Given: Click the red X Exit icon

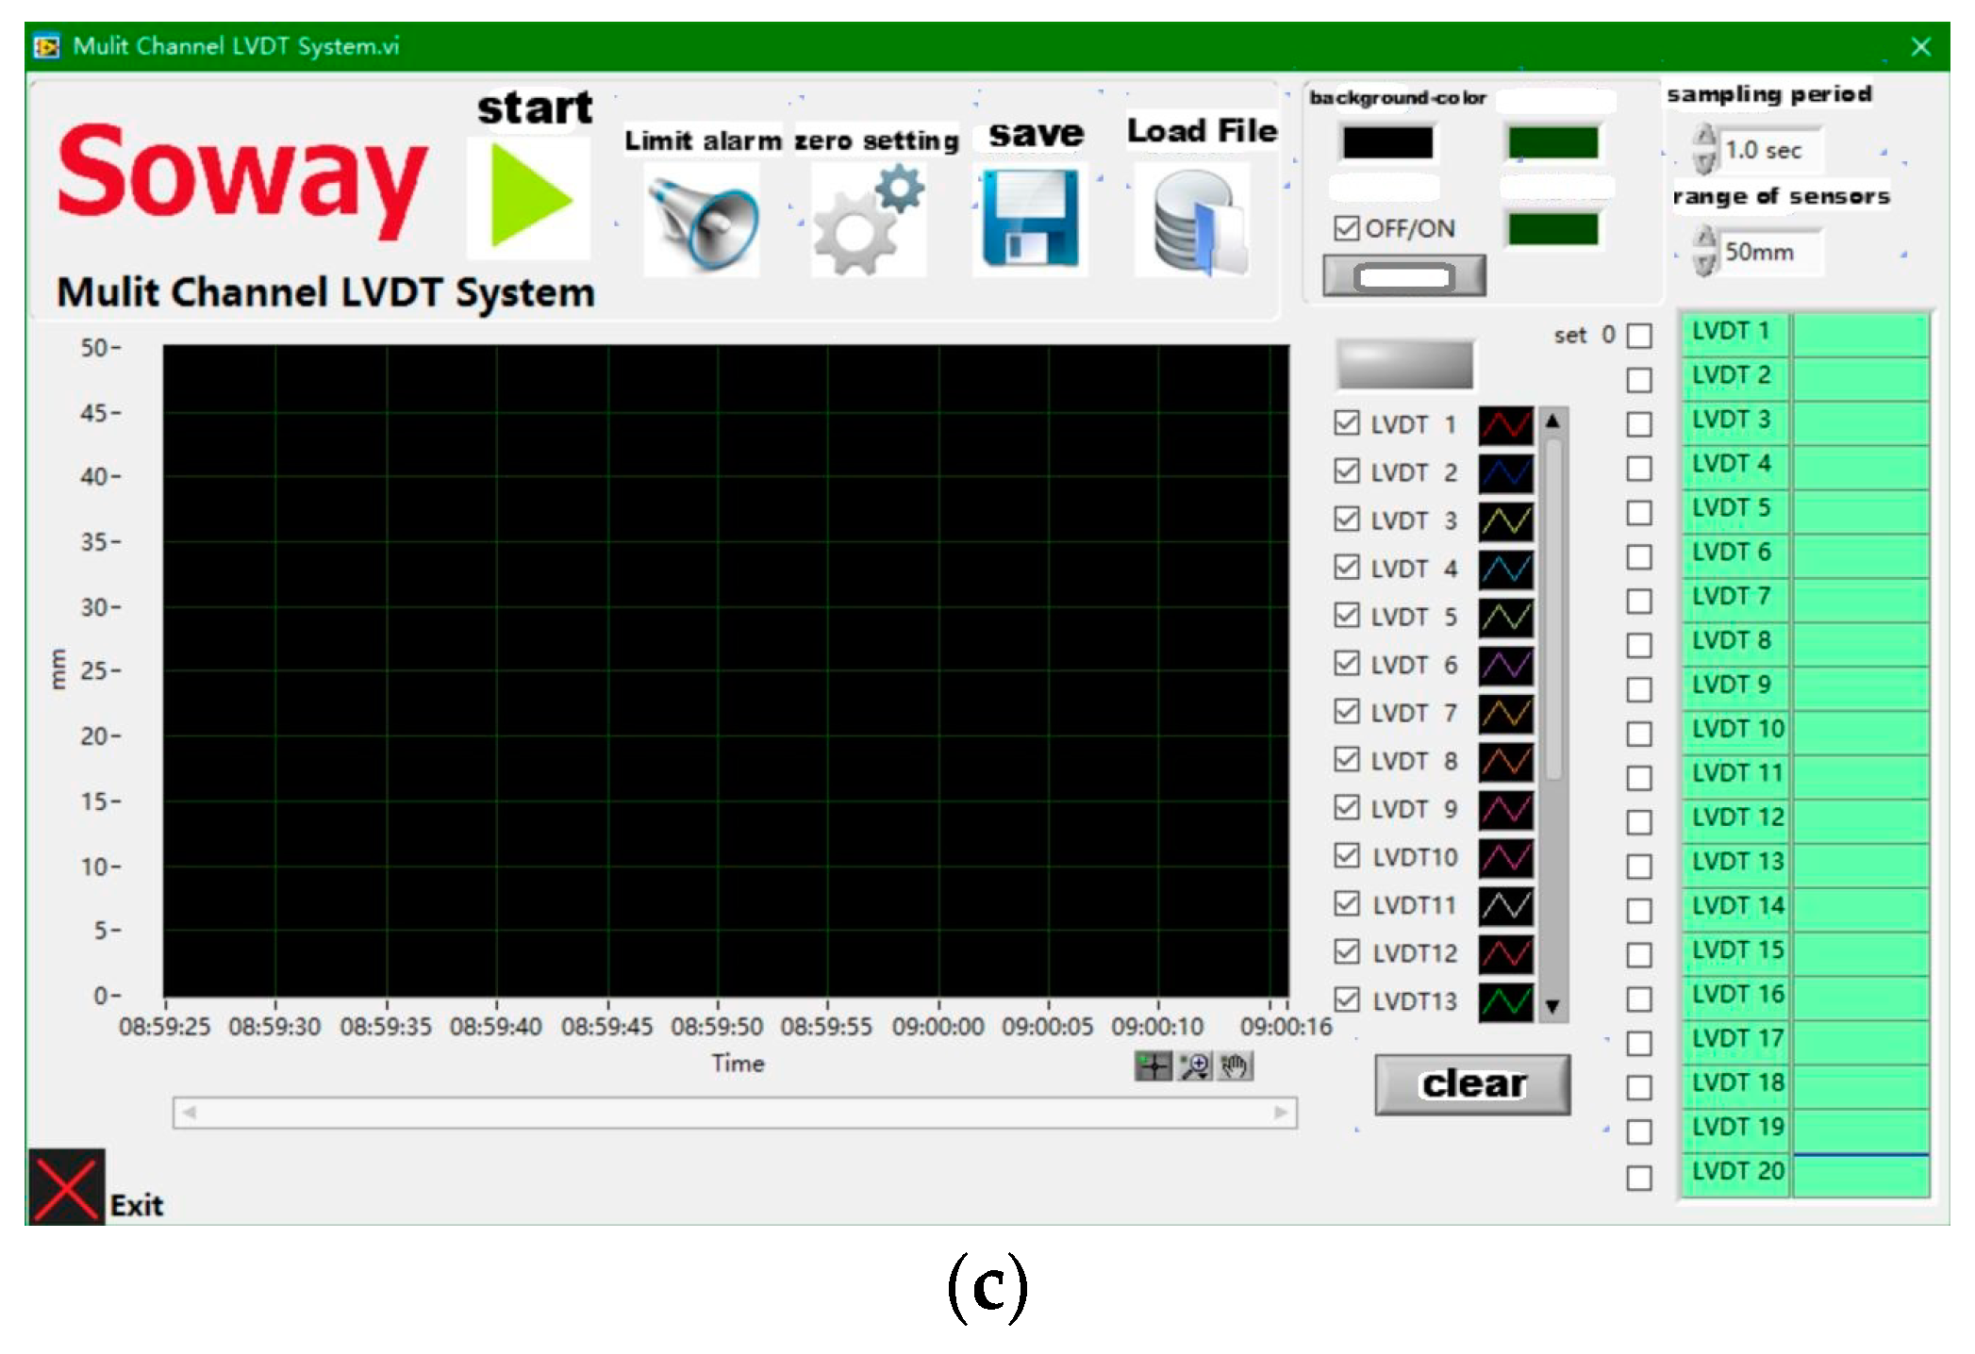Looking at the screenshot, I should 65,1187.
